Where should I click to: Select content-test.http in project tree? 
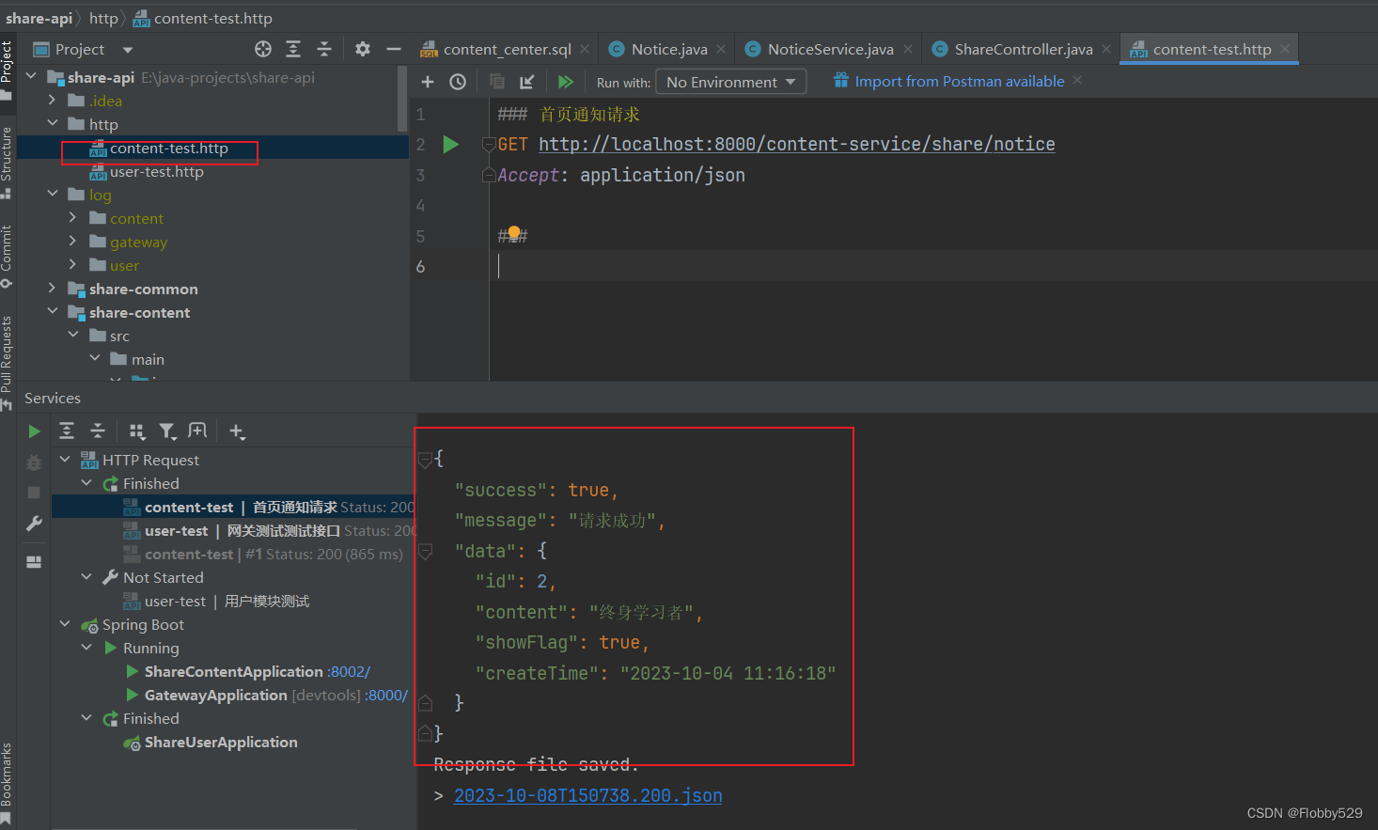(168, 148)
